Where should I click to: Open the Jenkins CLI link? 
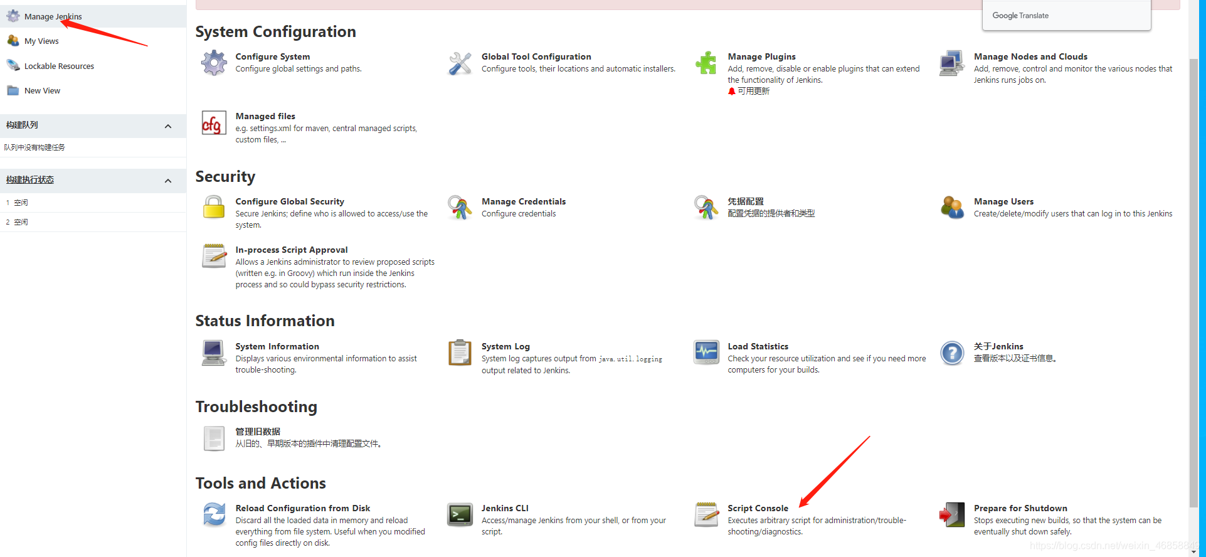click(505, 508)
